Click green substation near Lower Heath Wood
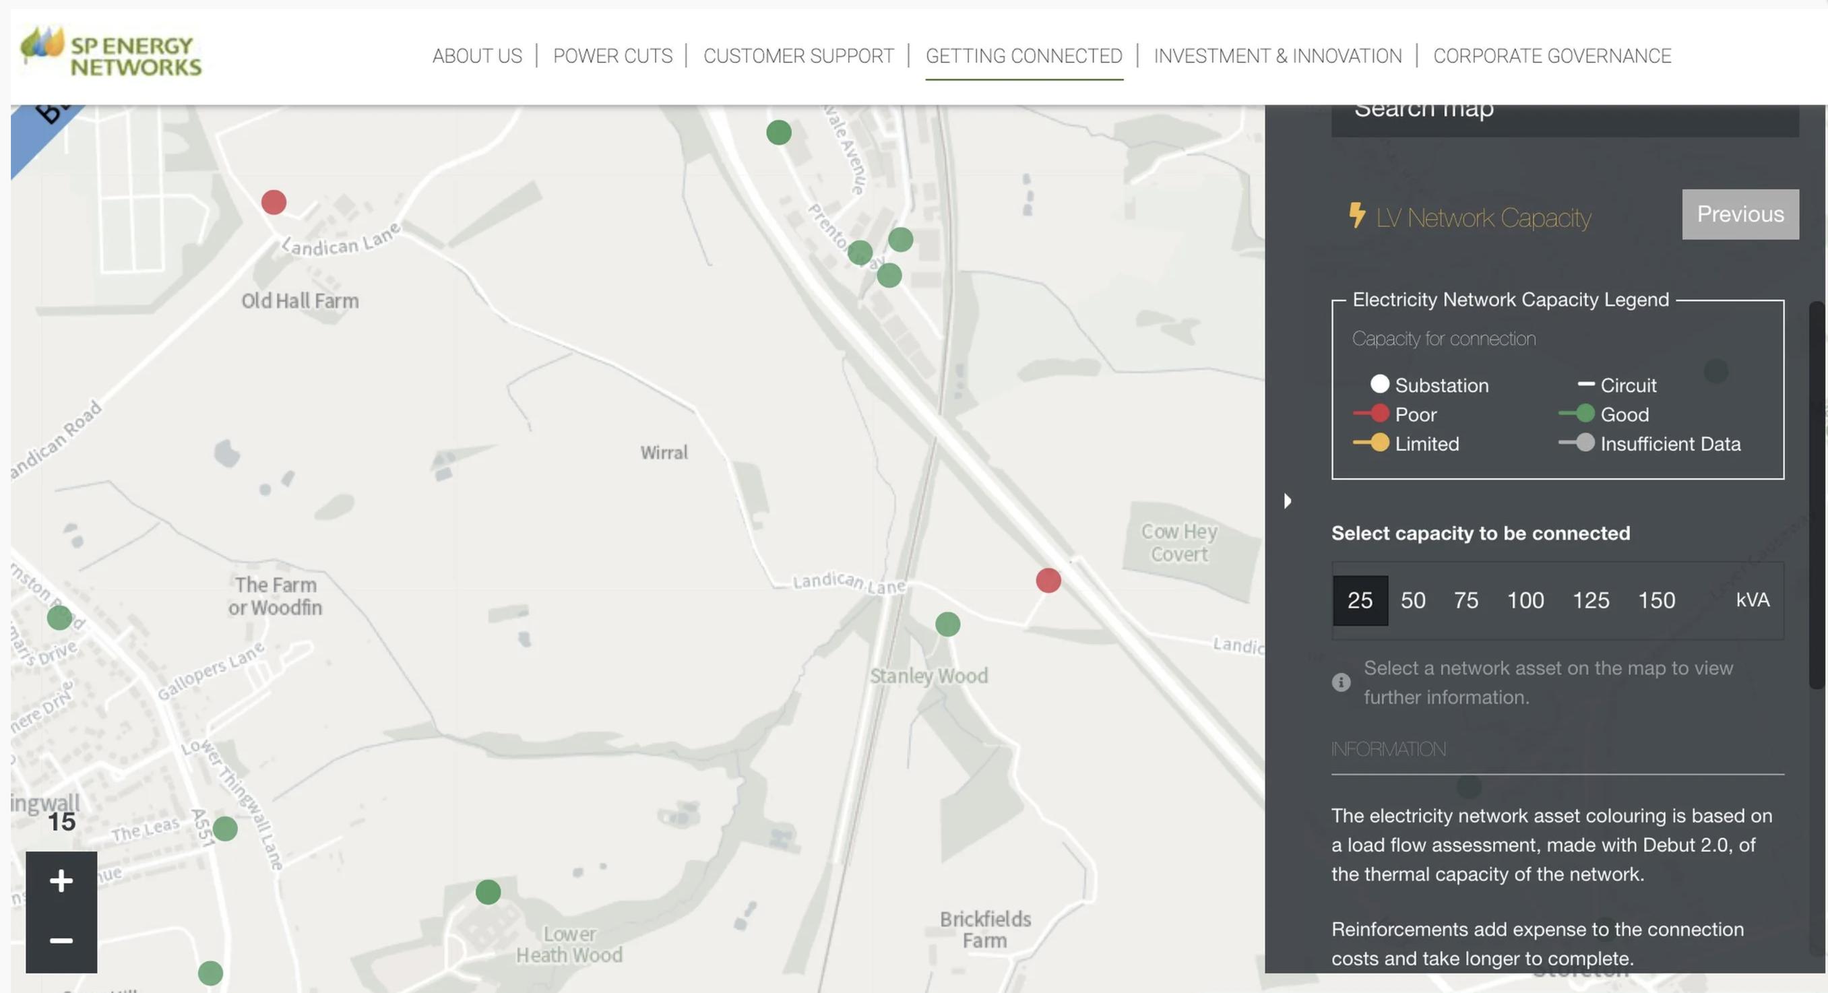 [x=488, y=891]
